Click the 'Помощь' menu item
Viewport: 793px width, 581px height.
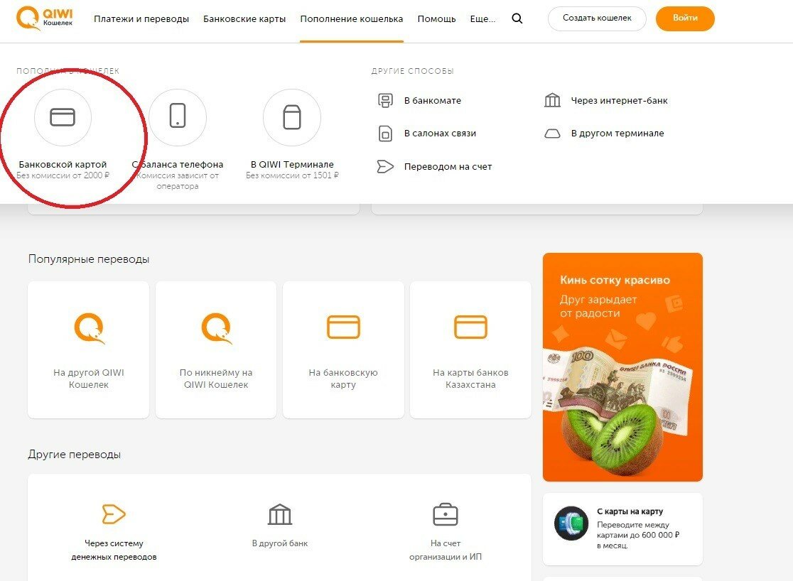pyautogui.click(x=436, y=19)
